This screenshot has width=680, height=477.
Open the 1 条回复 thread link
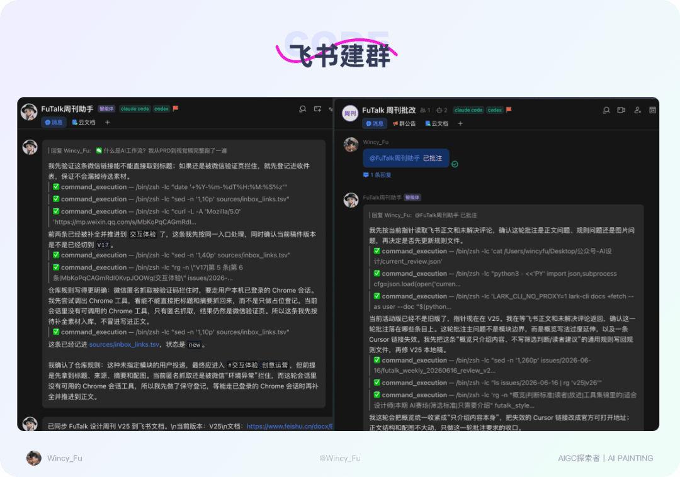click(377, 175)
